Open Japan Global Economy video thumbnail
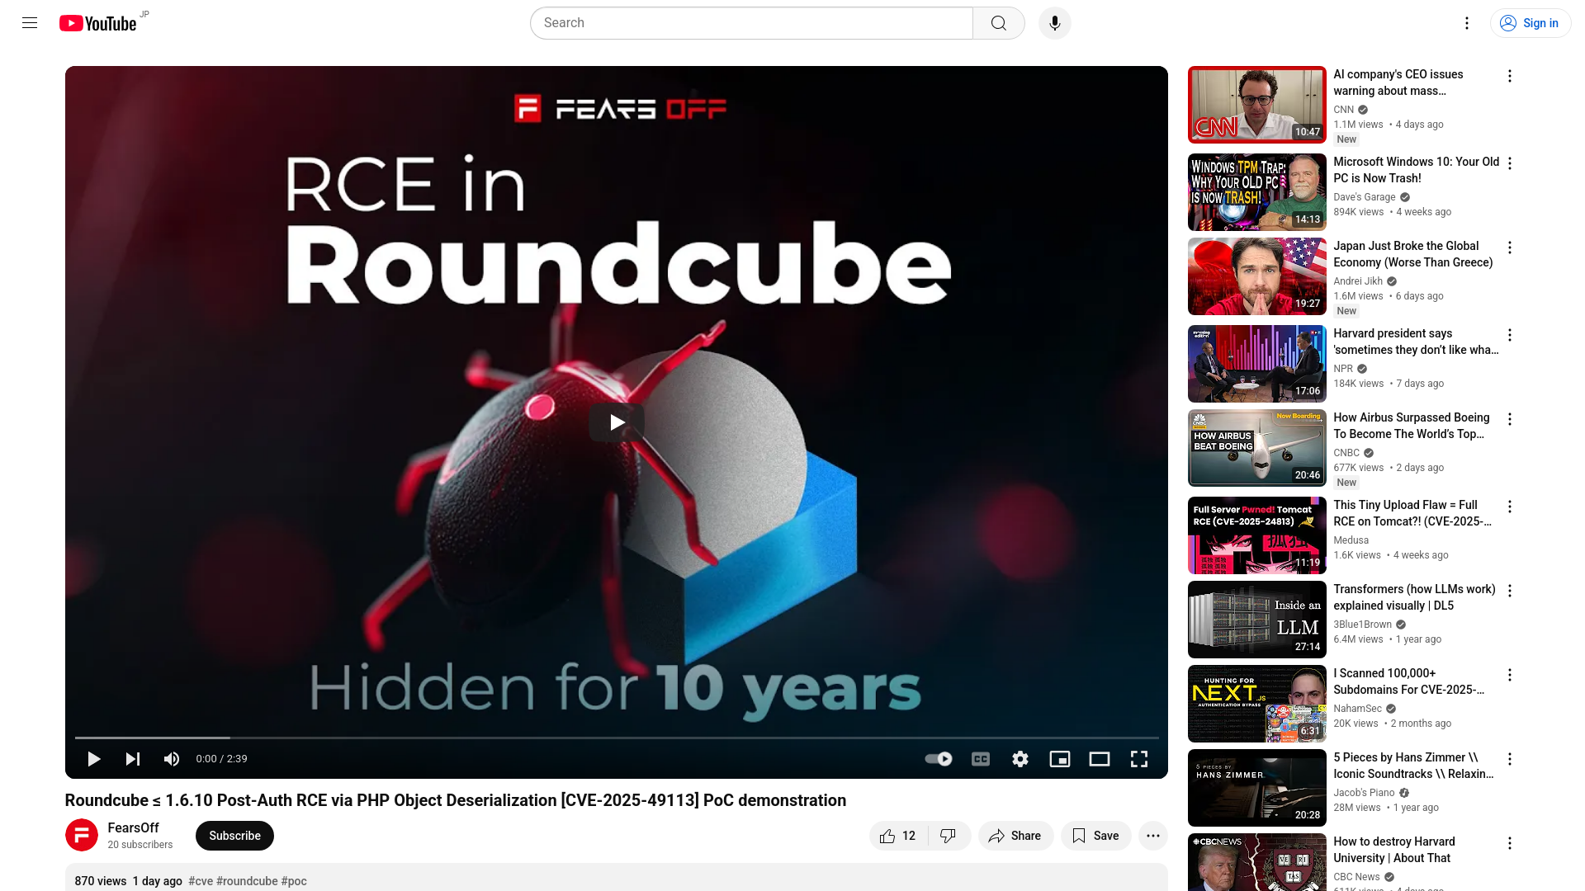Screen dimensions: 1585x891 click(x=1257, y=276)
